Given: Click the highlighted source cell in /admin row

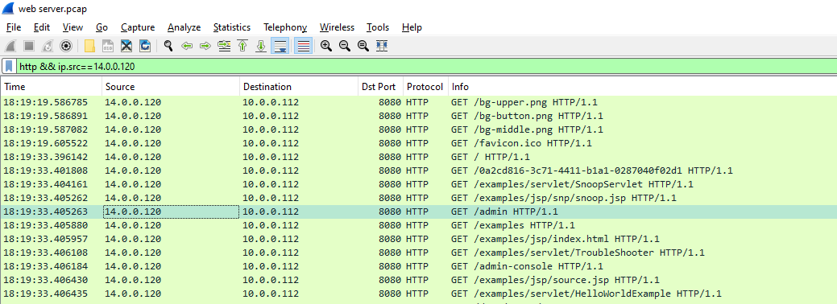Looking at the screenshot, I should click(171, 212).
